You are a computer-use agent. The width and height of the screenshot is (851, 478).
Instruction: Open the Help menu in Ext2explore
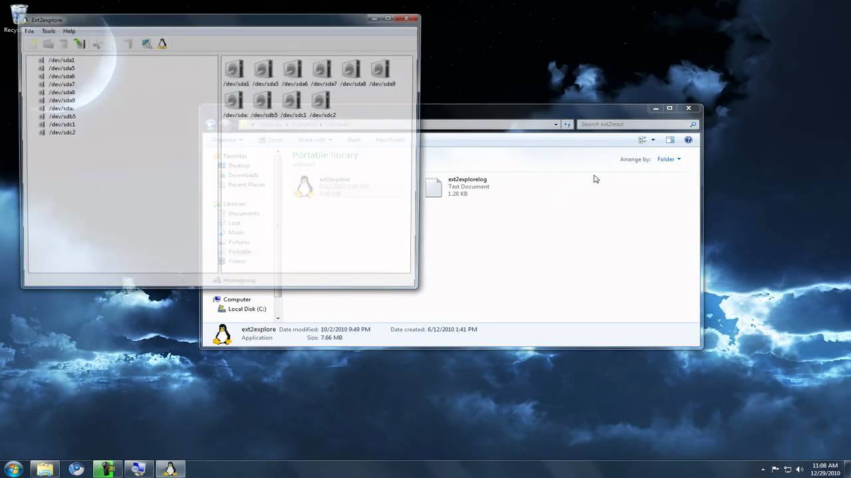point(69,31)
